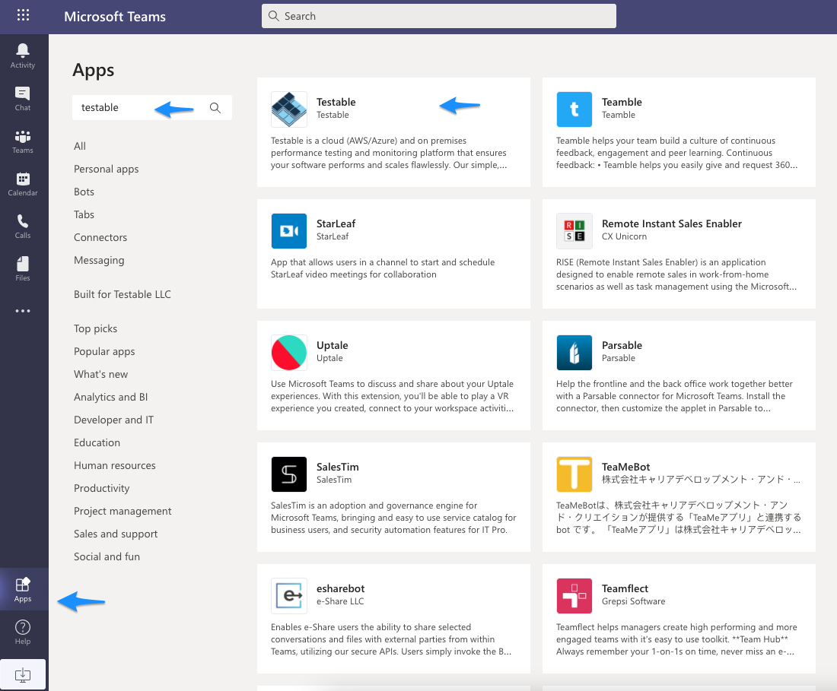Screen dimensions: 837x691
Task: Click the 'e-Share LLC' publisher text
Action: pyautogui.click(x=340, y=601)
